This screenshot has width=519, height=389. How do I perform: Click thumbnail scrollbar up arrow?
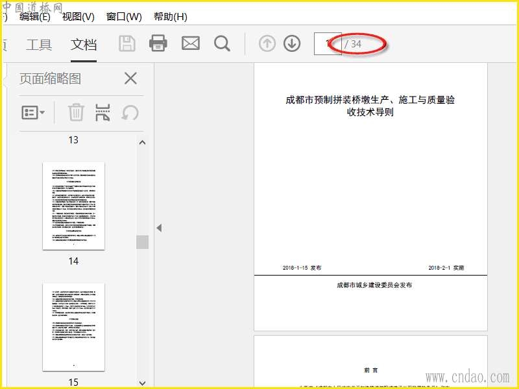142,143
